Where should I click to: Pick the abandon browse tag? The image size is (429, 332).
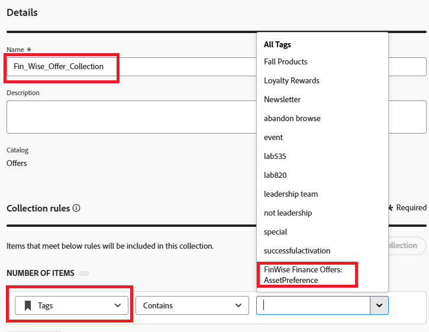(x=292, y=118)
